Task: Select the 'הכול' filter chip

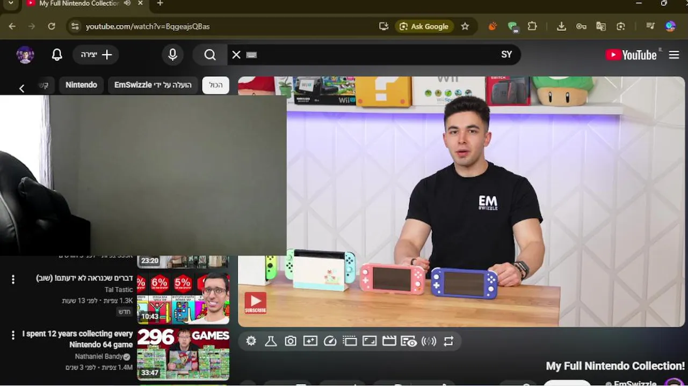Action: coord(216,85)
